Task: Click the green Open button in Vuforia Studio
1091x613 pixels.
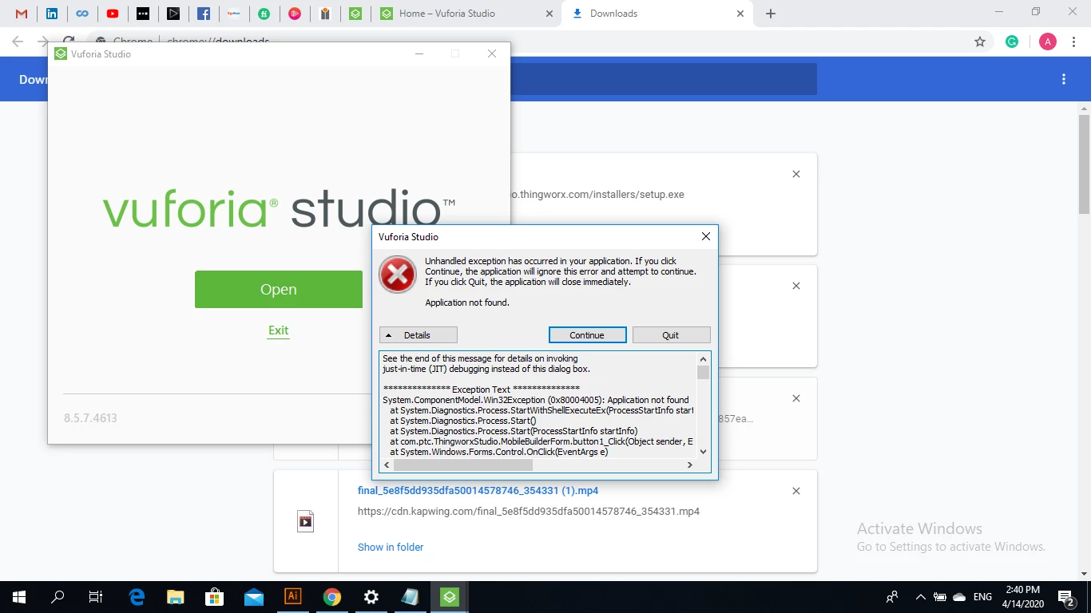Action: 279,289
